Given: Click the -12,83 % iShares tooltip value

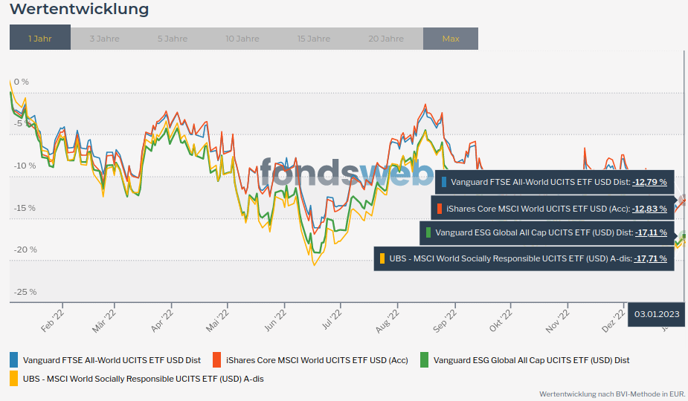Looking at the screenshot, I should pyautogui.click(x=649, y=209).
